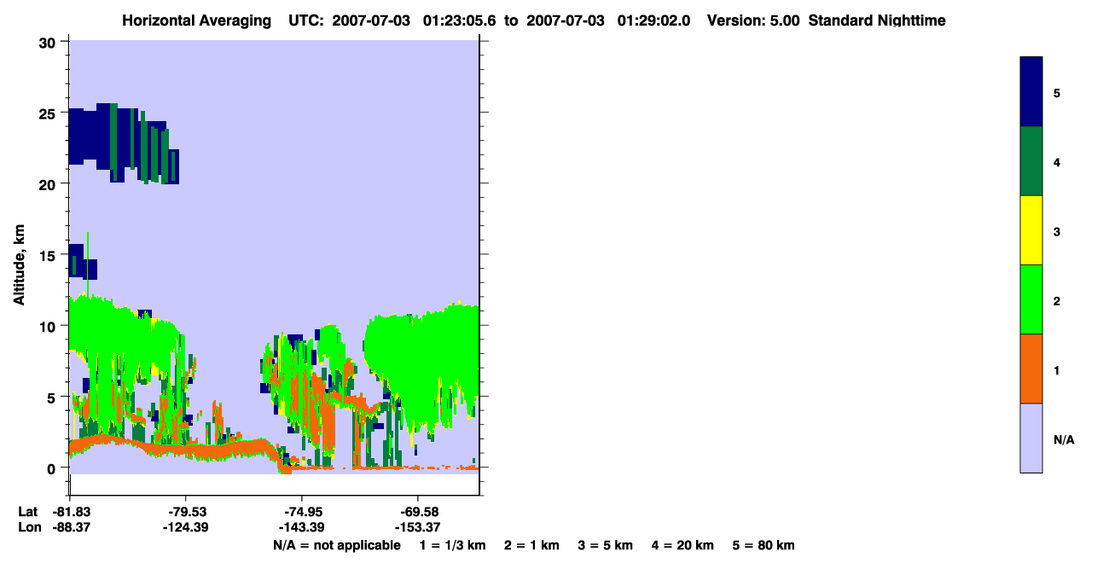Viewport: 1109px width, 569px height.
Task: Click 'Version: 5.00' in the title
Action: click(753, 20)
